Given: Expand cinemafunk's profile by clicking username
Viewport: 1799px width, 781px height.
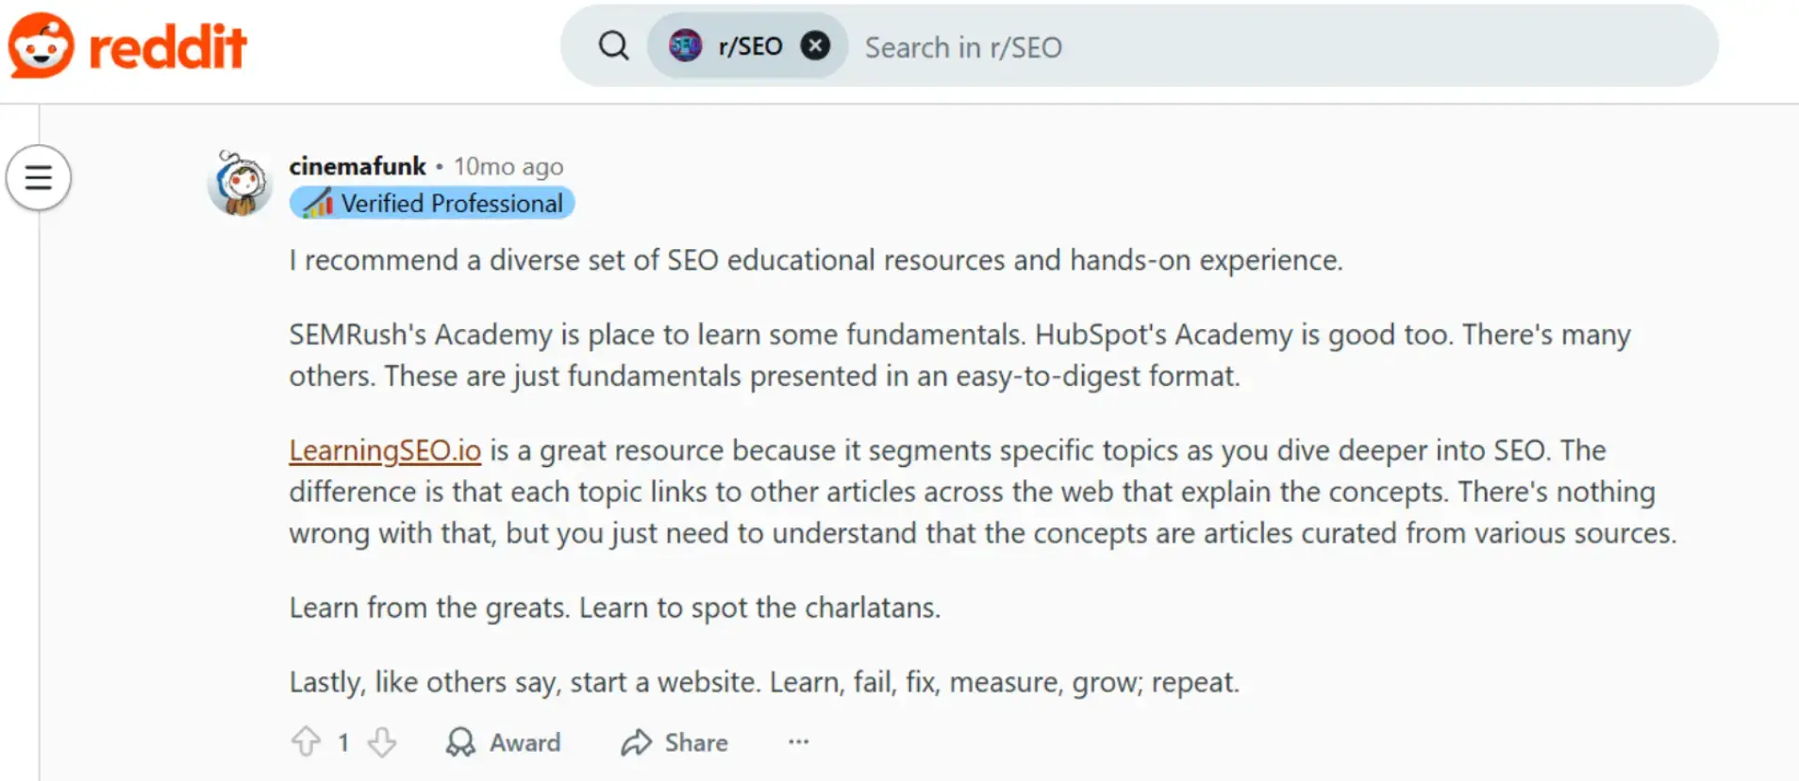Looking at the screenshot, I should click(357, 166).
